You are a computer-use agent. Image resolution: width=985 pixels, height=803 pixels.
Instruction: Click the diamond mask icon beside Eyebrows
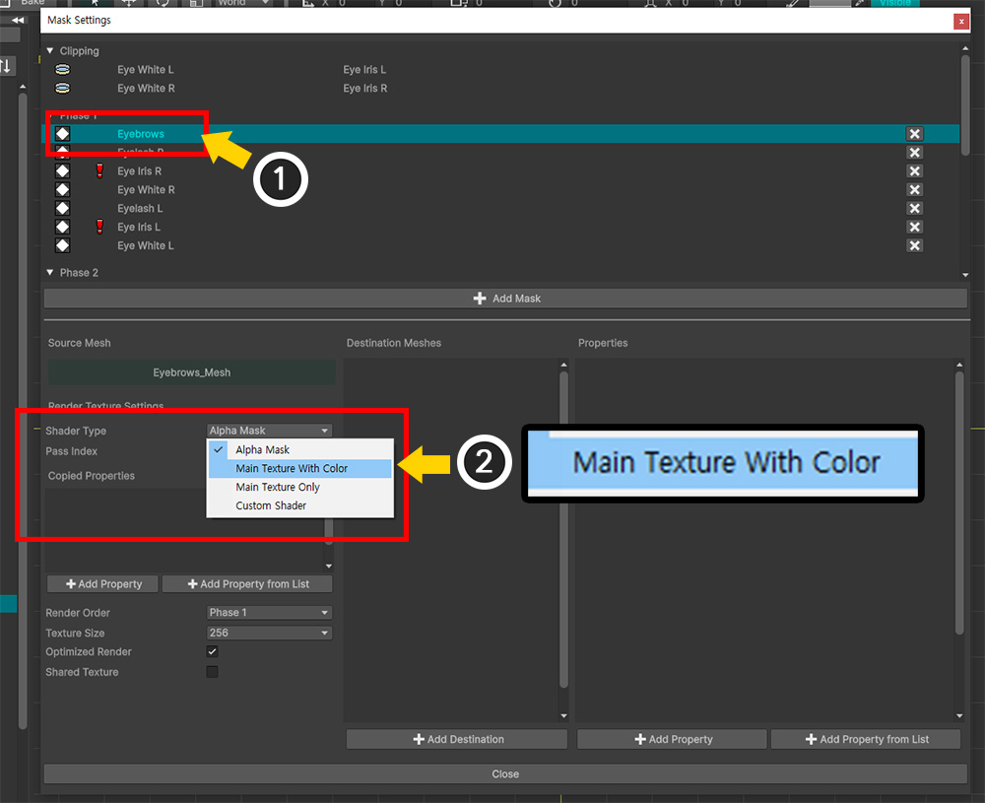[62, 134]
